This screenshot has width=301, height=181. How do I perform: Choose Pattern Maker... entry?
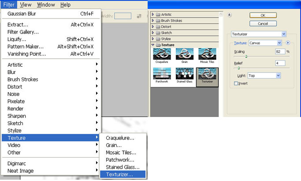click(51, 46)
